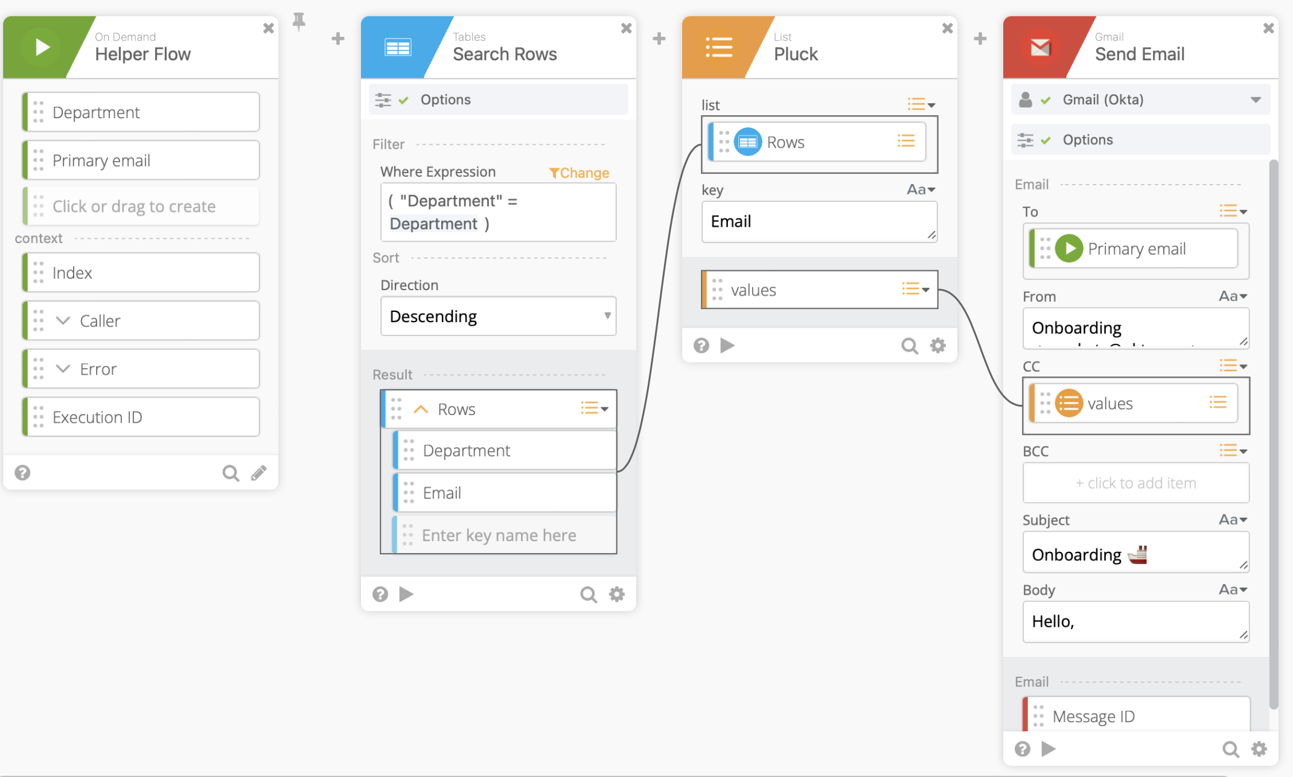This screenshot has height=777, width=1293.
Task: Click the Gmail envelope icon on Send Email card
Action: [x=1040, y=46]
